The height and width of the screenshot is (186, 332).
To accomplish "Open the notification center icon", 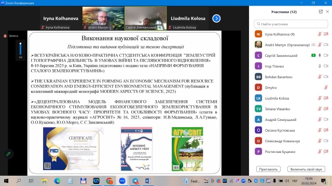I will click(x=324, y=181).
